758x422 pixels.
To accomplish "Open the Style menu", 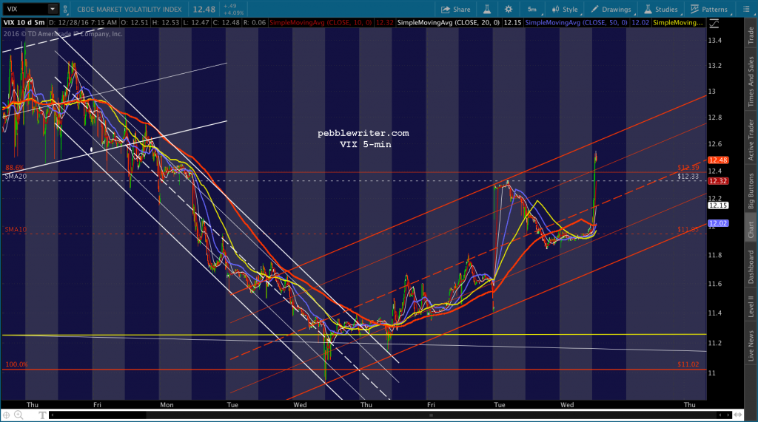I will click(x=565, y=9).
